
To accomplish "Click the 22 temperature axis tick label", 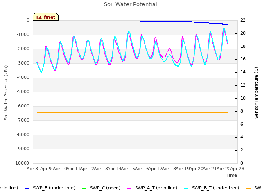I will click(243, 20).
